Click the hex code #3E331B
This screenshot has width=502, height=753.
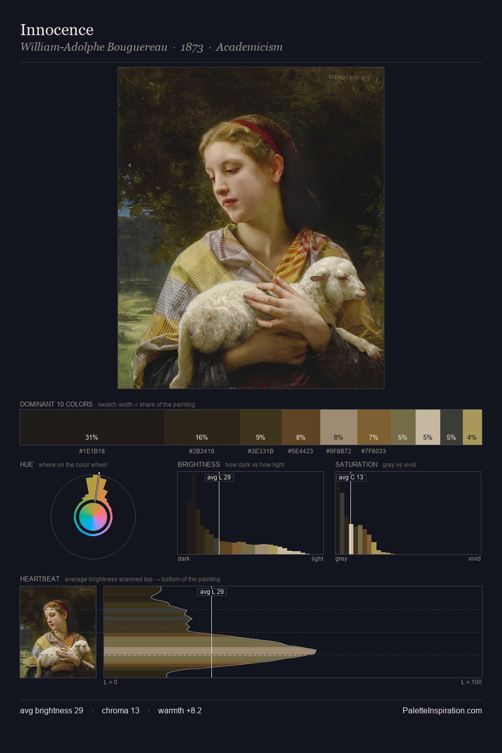261,451
